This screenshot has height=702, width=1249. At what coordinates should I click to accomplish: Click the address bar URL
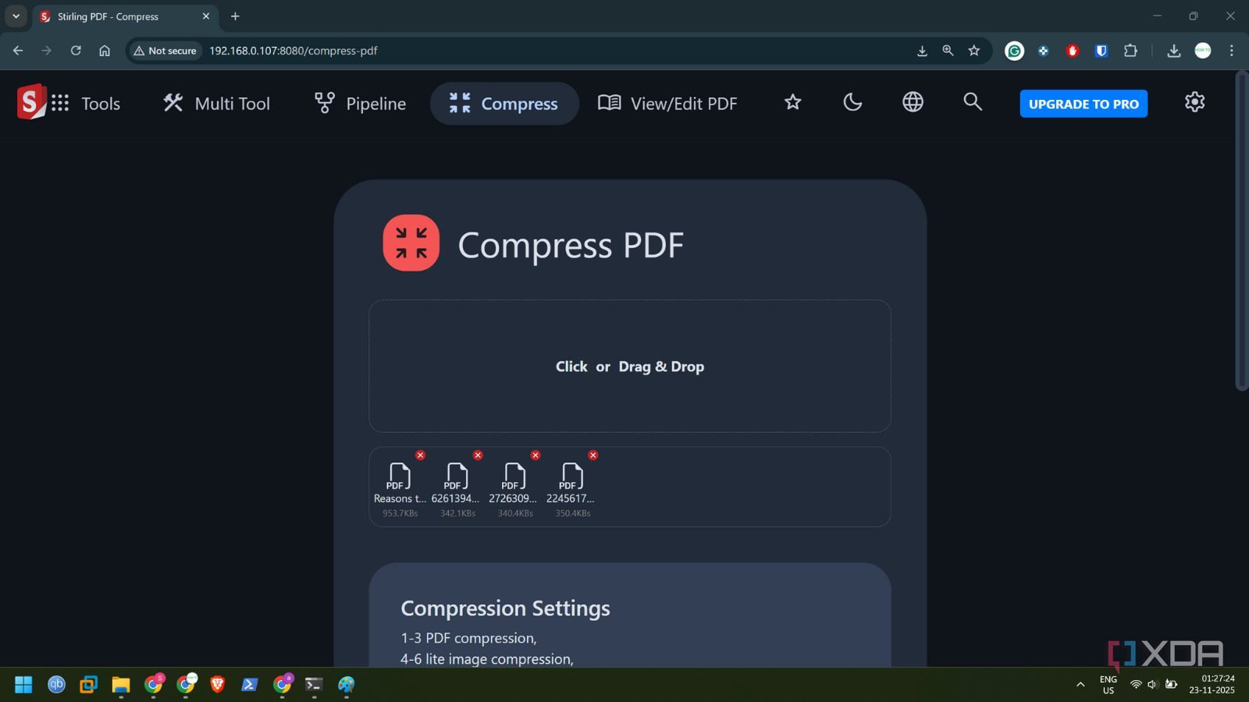(294, 51)
